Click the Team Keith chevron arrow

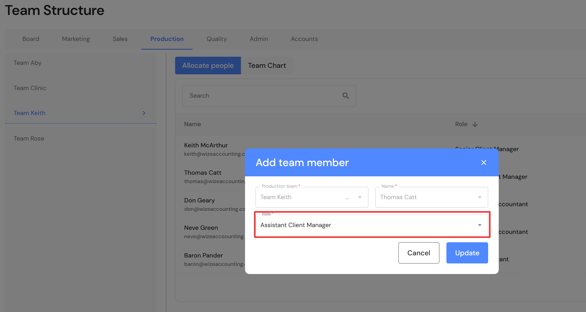pos(144,113)
